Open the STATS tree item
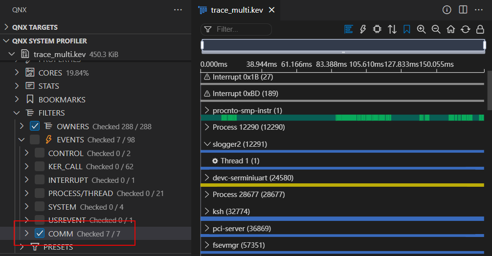This screenshot has width=492, height=256. point(48,86)
